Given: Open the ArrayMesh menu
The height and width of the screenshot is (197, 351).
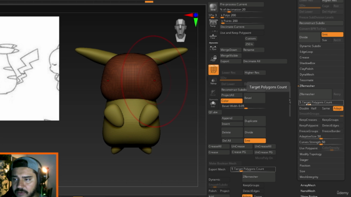Looking at the screenshot, I should tap(308, 186).
